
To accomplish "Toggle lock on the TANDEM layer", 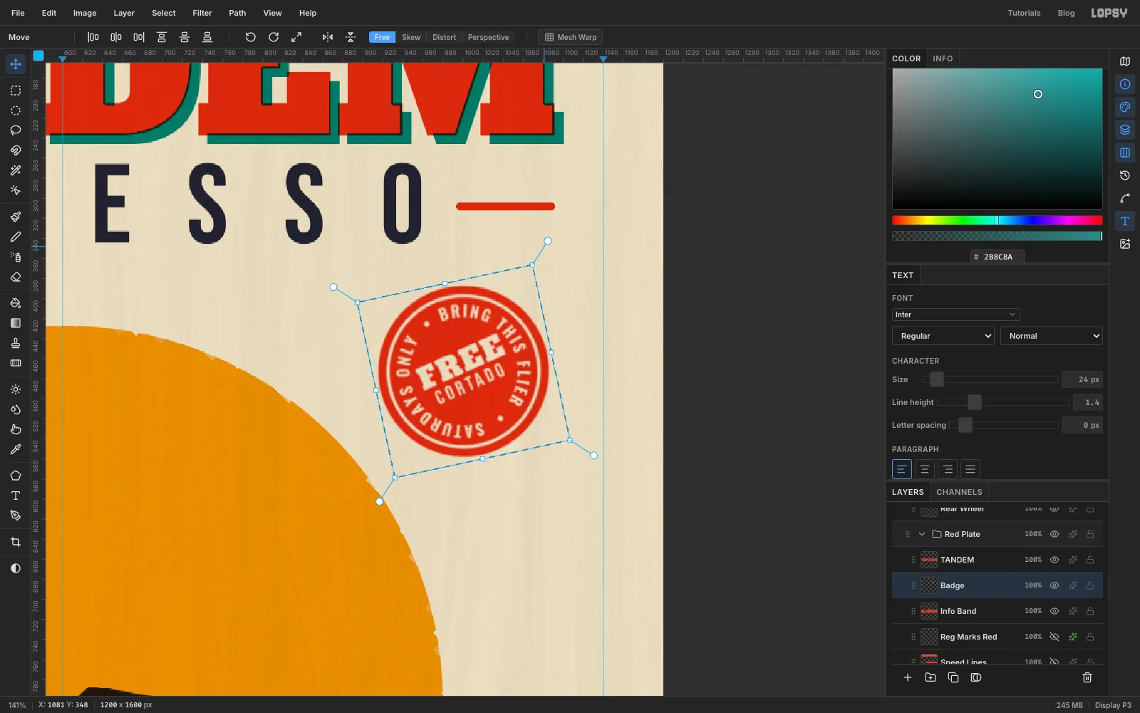I will click(x=1090, y=560).
